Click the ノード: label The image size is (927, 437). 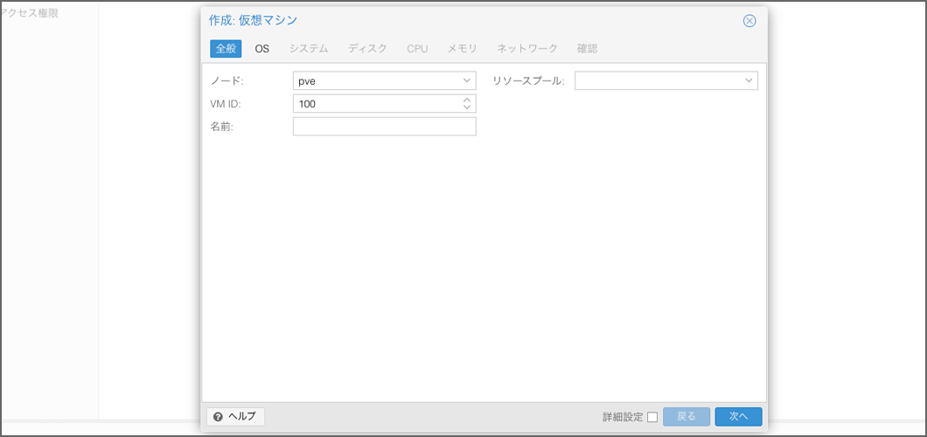pos(227,81)
